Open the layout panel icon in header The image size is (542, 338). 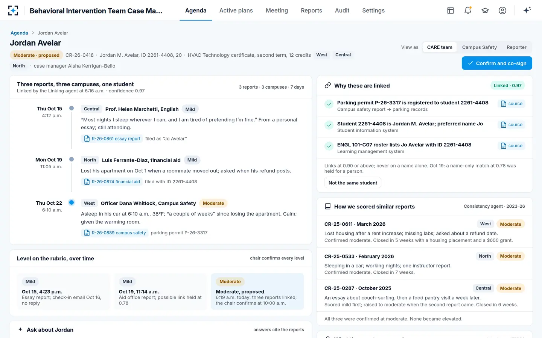(451, 11)
